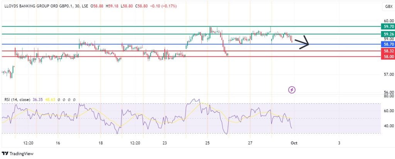This screenshot has height=159, width=395.
Task: Click the 56.00 price axis value
Action: pyautogui.click(x=389, y=92)
